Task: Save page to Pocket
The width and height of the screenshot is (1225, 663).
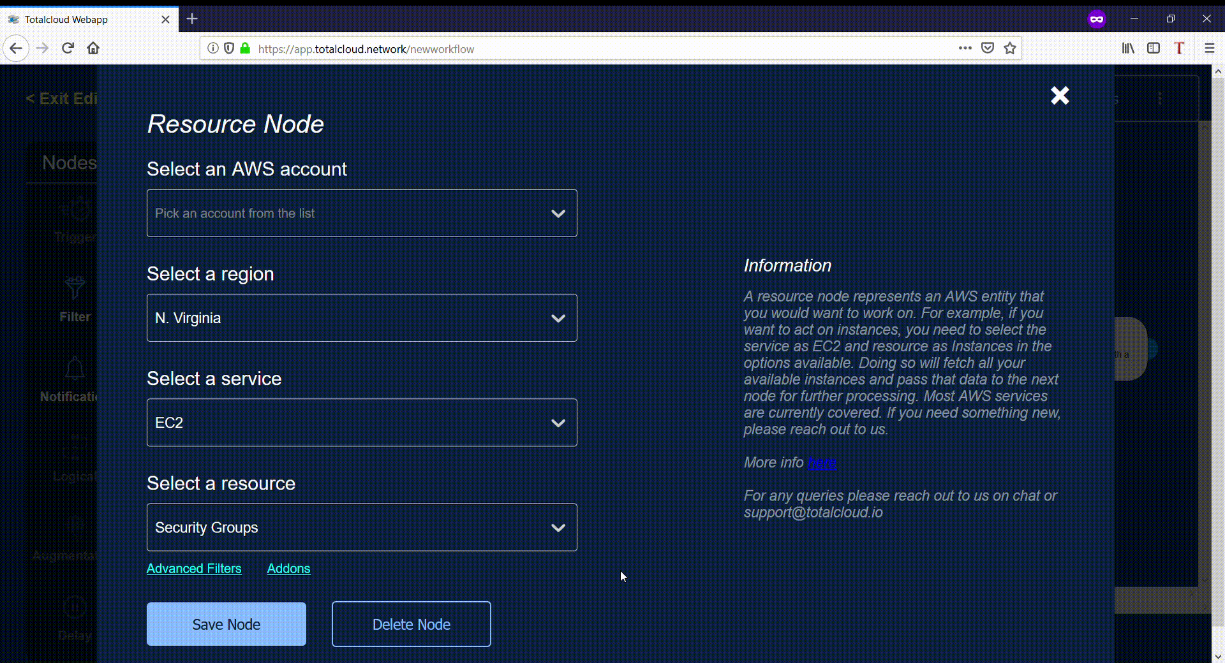Action: [x=988, y=48]
